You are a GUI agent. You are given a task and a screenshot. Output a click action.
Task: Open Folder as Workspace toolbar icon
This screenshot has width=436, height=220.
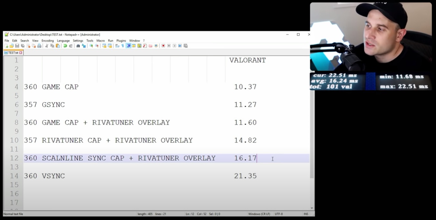[x=150, y=46]
